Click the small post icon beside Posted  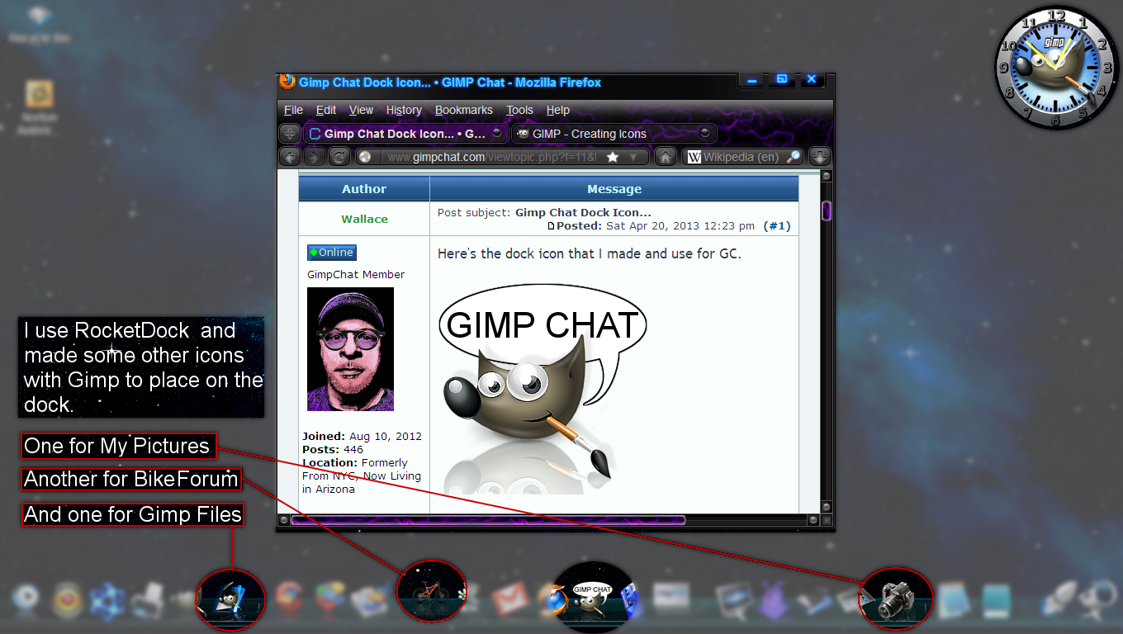[x=552, y=226]
